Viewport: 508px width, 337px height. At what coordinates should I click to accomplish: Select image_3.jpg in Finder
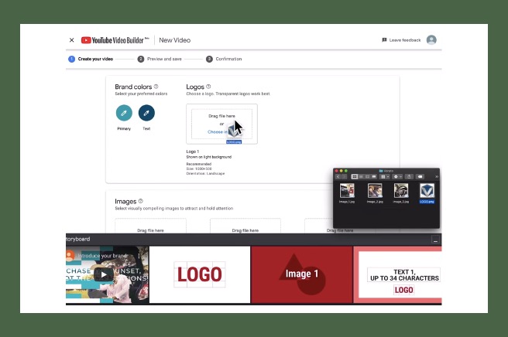point(401,193)
